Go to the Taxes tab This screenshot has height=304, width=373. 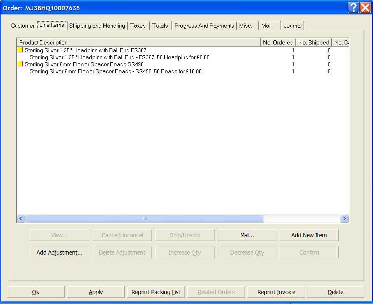138,26
